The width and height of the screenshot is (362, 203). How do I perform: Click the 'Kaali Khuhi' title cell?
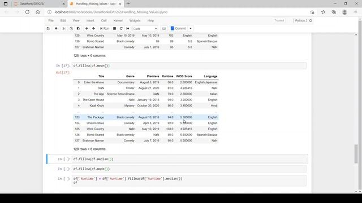tap(97, 105)
